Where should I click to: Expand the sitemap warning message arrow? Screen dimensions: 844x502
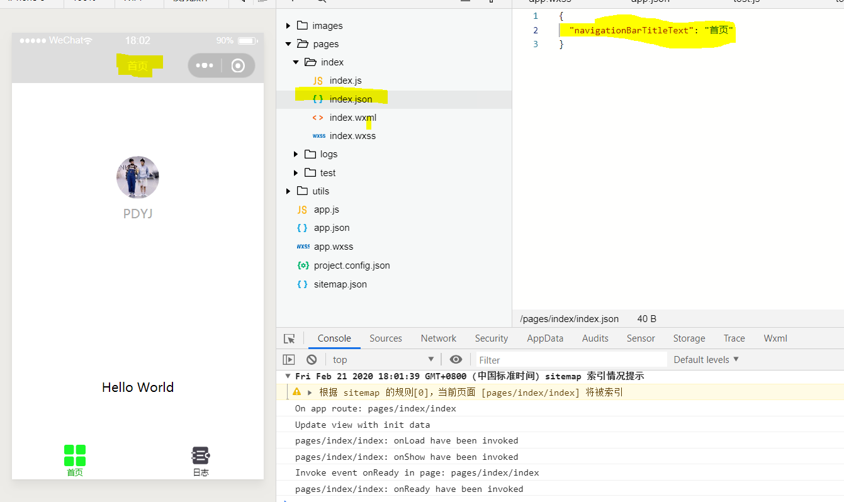click(310, 393)
